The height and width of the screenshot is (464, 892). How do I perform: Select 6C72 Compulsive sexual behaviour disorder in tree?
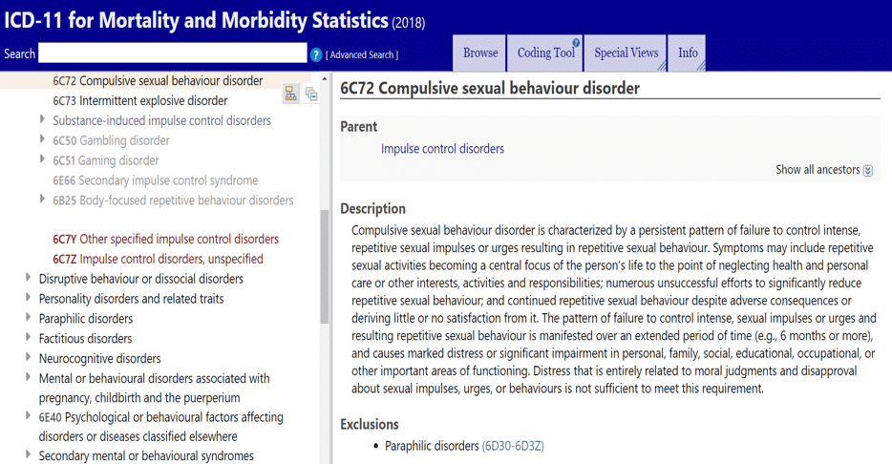click(158, 81)
